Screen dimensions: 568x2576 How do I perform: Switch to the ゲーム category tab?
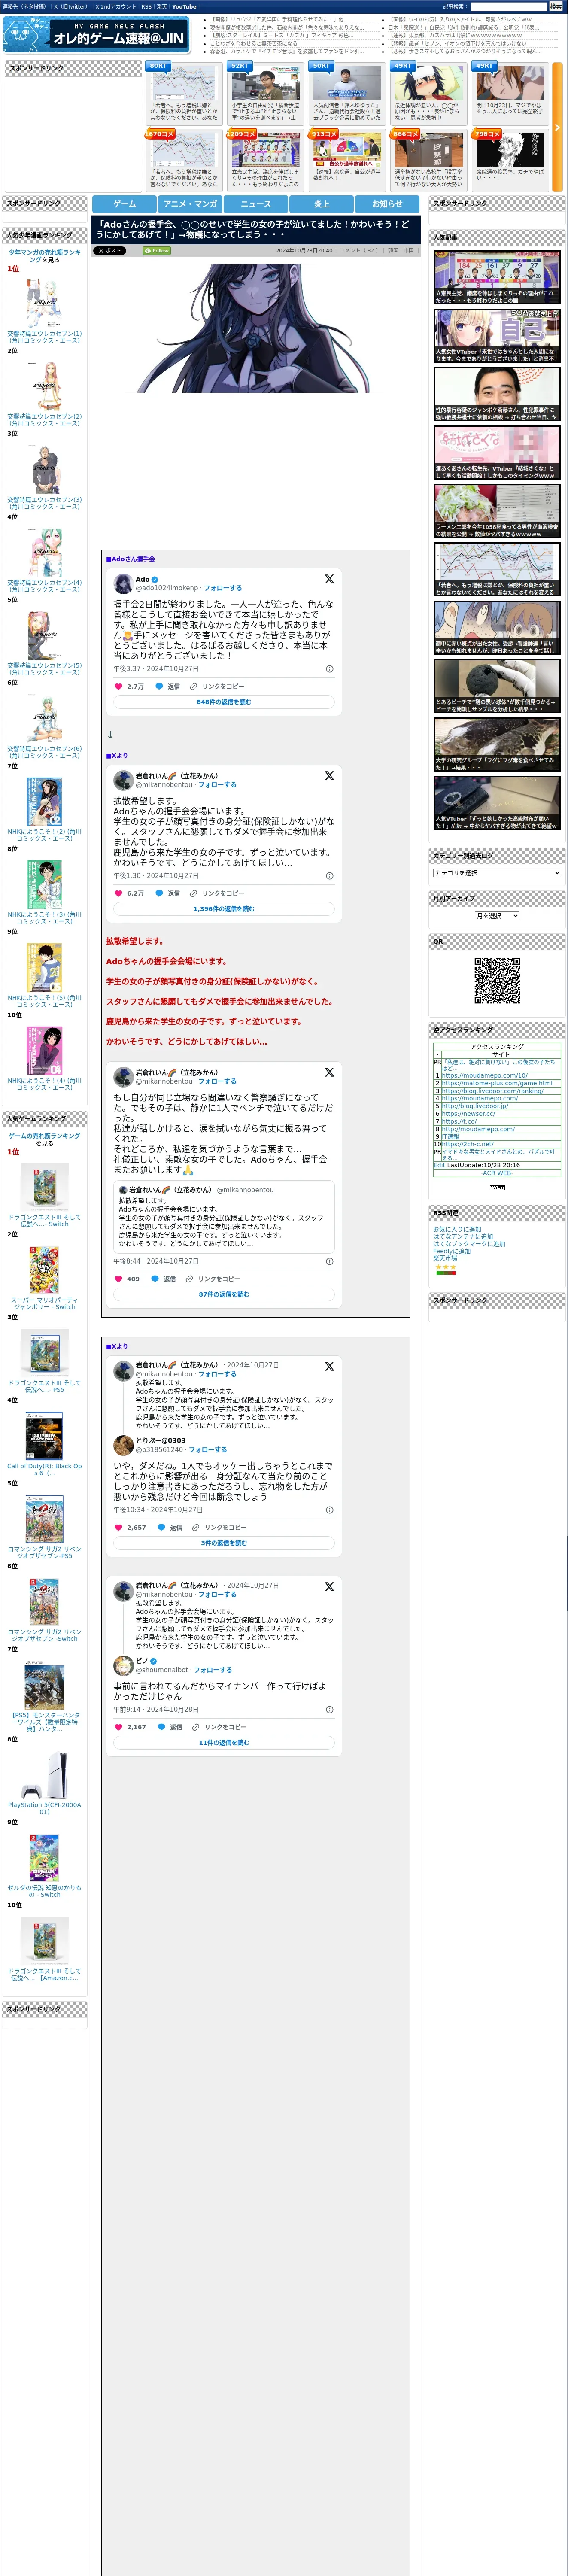coord(124,203)
